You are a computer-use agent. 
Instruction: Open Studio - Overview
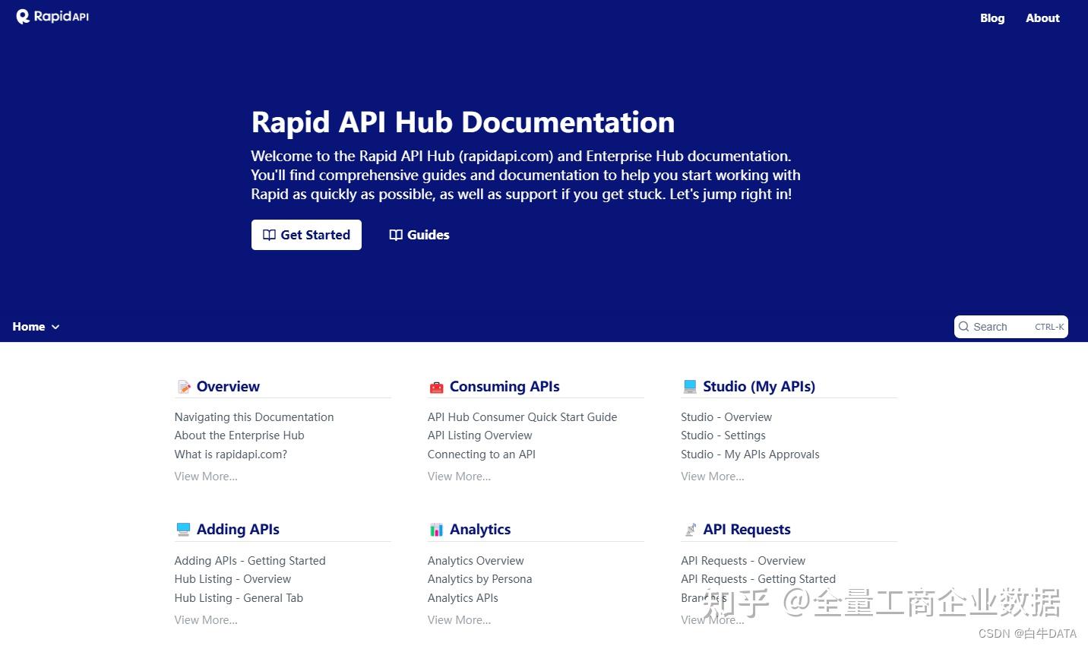point(726,417)
